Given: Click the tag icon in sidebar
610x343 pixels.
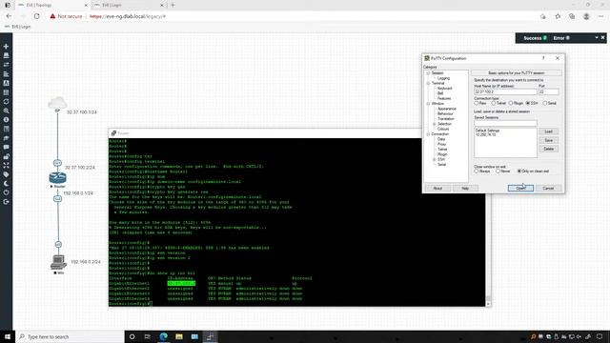Looking at the screenshot, I should pos(6,174).
